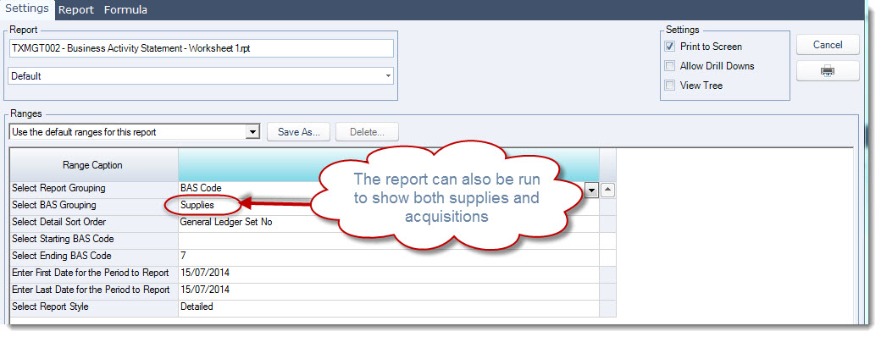Click the Range Caption column header
The width and height of the screenshot is (881, 337).
(x=94, y=165)
